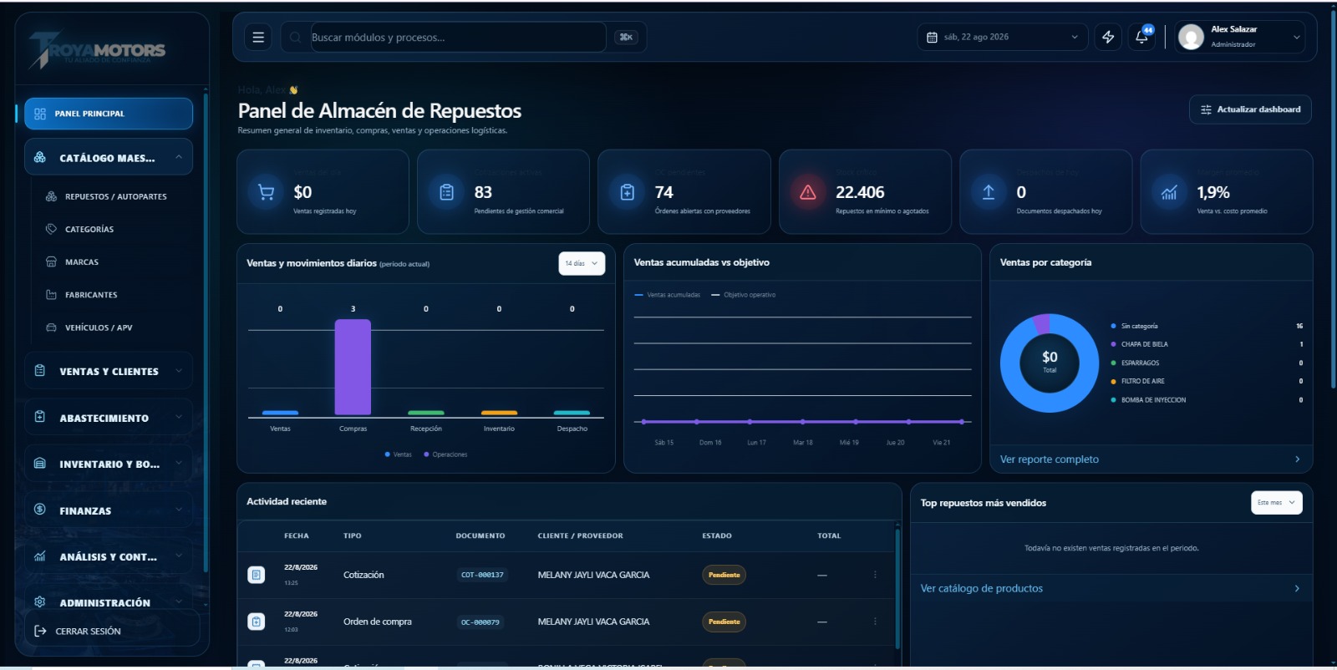Image resolution: width=1337 pixels, height=670 pixels.
Task: Expand the Ventas y Clientes section
Action: click(x=109, y=371)
